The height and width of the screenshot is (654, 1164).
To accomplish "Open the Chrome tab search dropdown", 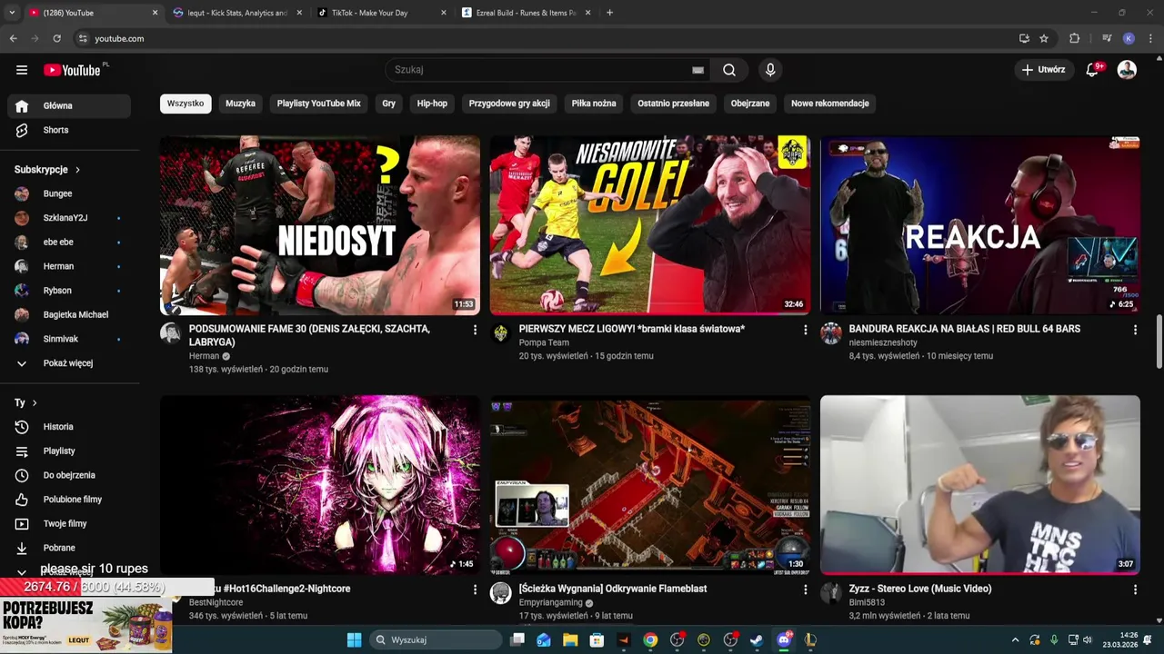I will (12, 13).
